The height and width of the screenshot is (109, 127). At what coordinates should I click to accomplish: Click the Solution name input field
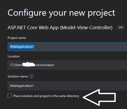[x=67, y=86]
